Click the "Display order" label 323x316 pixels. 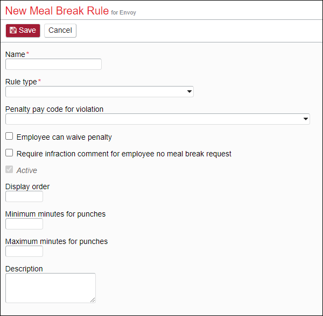coord(27,186)
